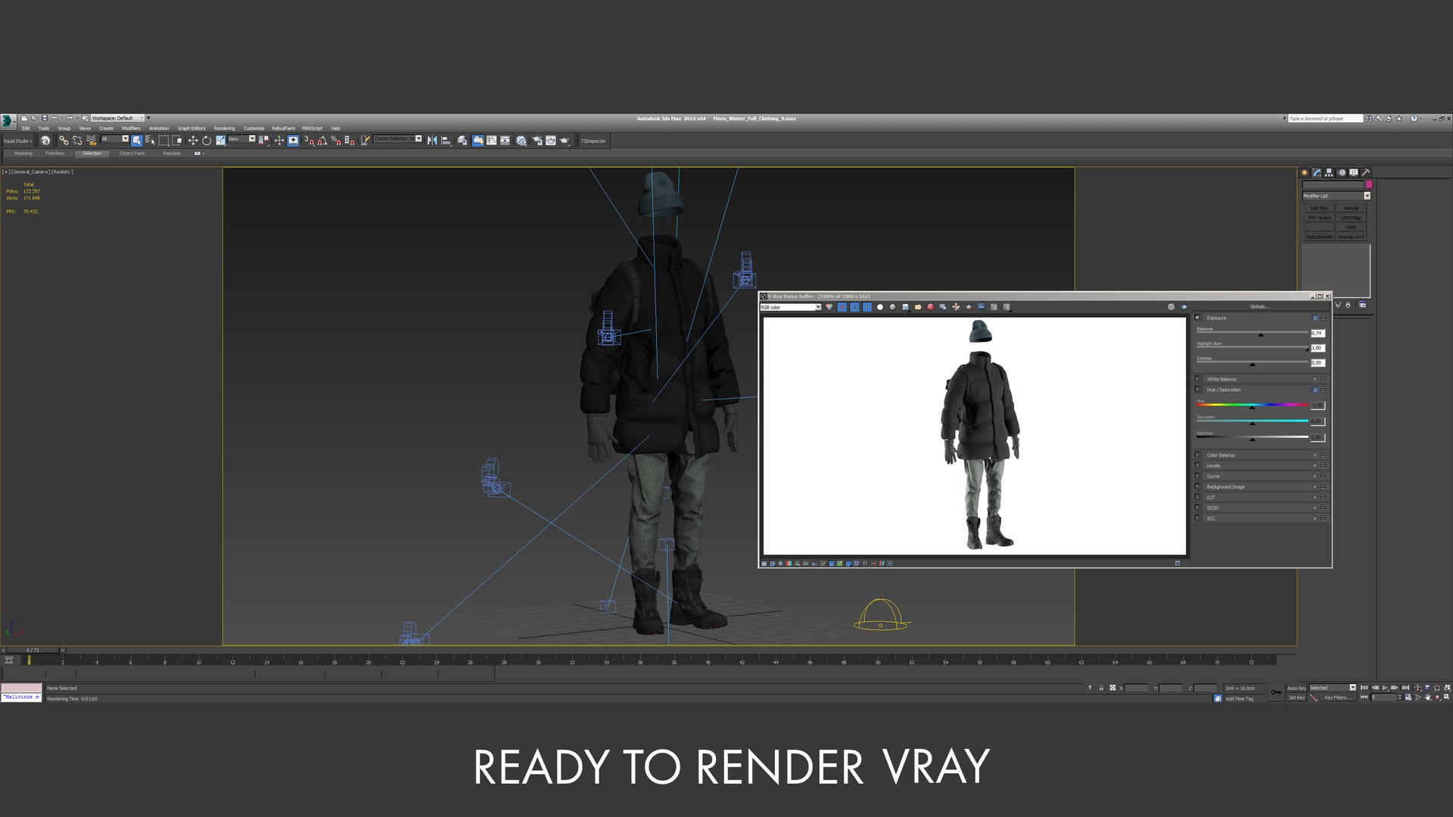Enable the Hue / Saturation checkbox

pos(1197,390)
